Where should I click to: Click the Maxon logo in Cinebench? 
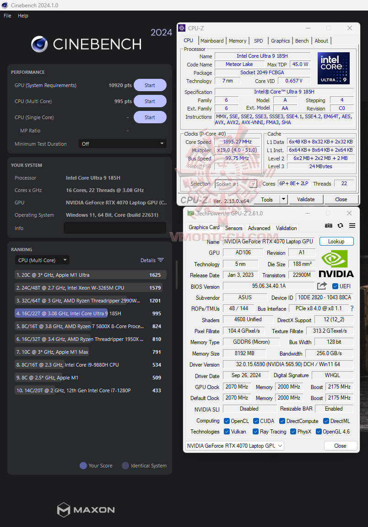pos(86,510)
